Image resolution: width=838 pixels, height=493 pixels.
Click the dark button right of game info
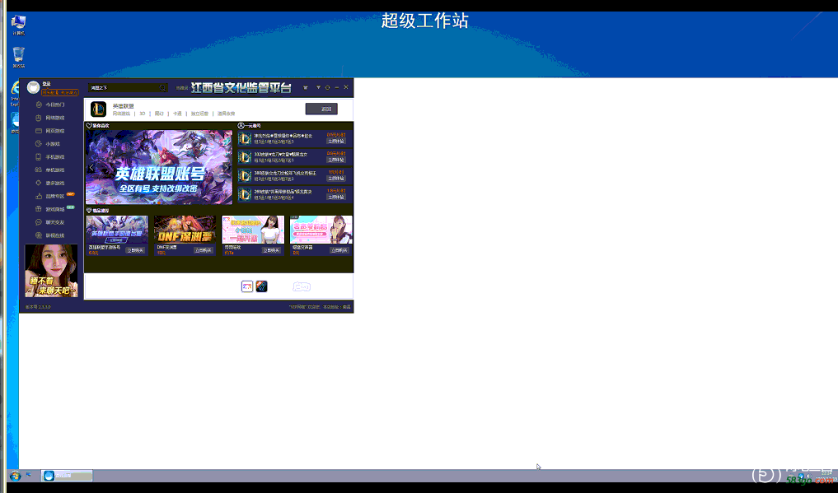321,109
